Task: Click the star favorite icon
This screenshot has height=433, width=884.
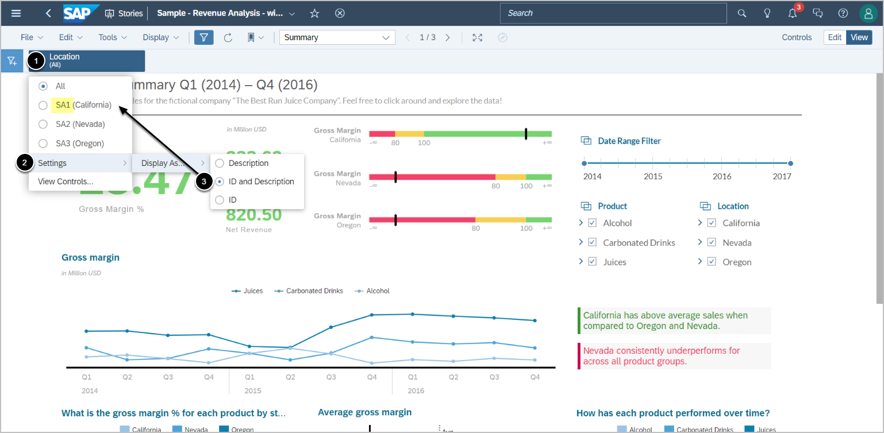Action: 314,13
